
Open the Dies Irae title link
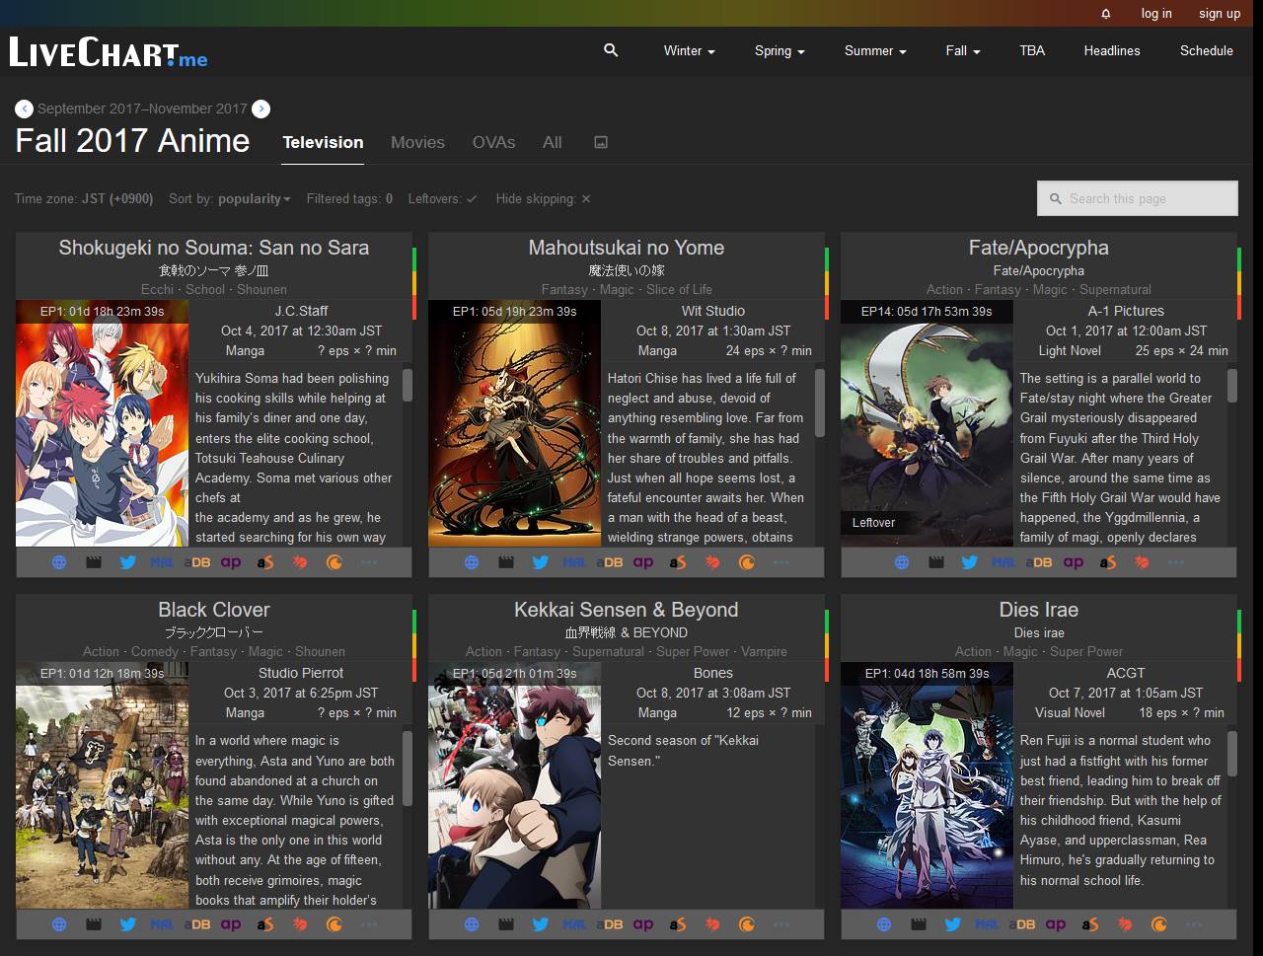(x=1038, y=610)
